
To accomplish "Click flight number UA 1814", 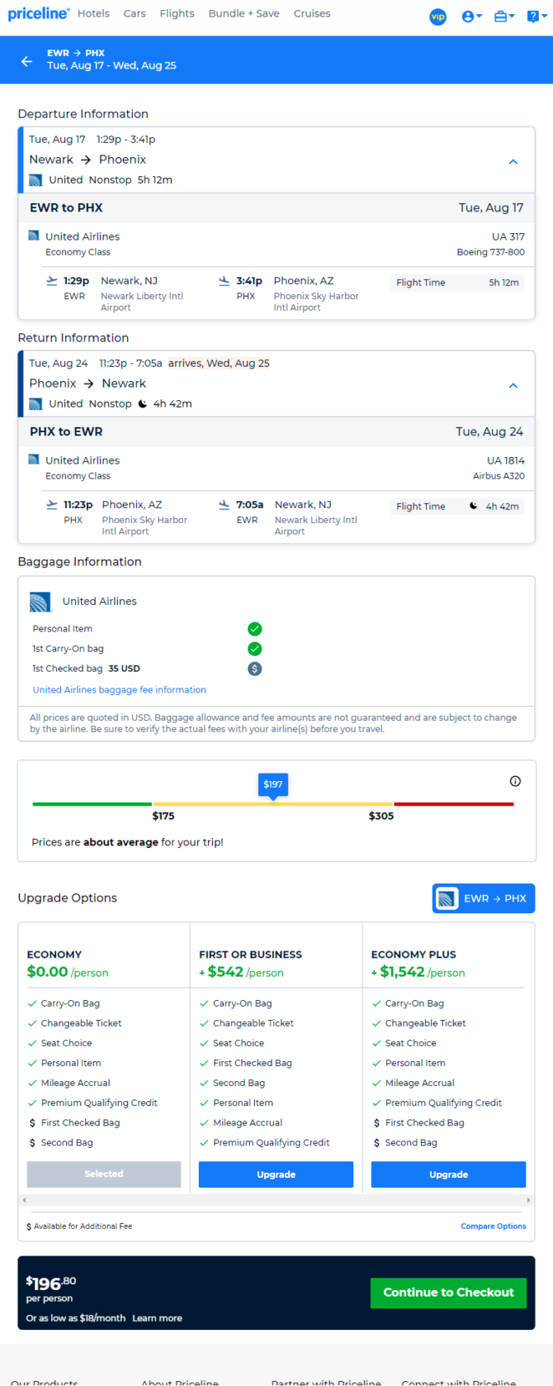I will (x=505, y=461).
